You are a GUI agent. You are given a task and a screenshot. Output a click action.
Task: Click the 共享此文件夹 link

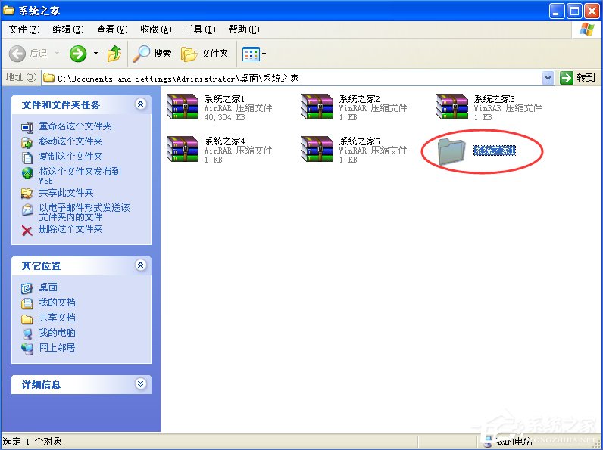pos(66,192)
